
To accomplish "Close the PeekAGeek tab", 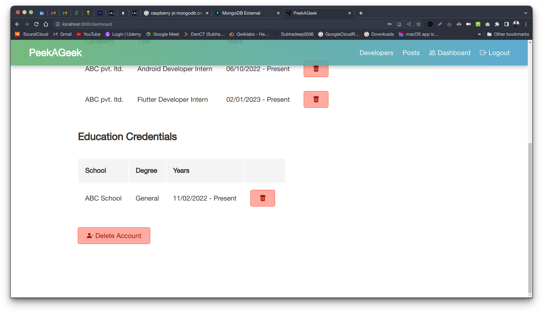I will click(350, 13).
